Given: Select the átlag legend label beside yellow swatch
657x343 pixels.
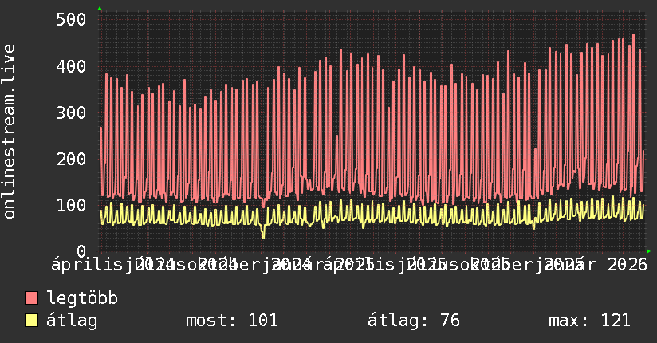Looking at the screenshot, I should (x=72, y=321).
